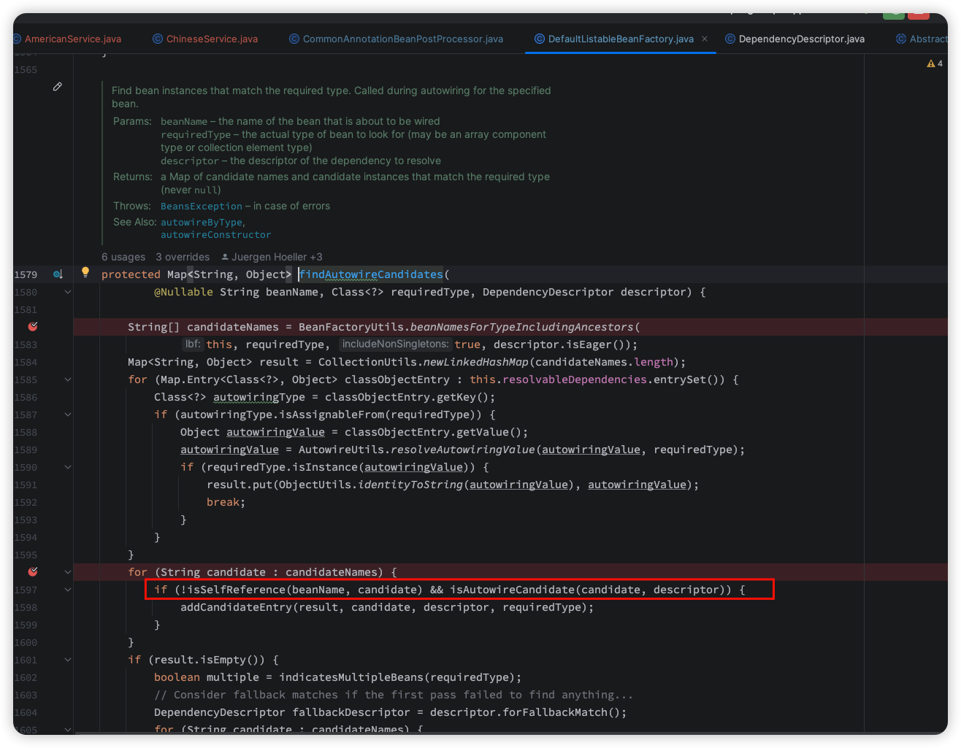Click the findAutowireCandidates method name
The width and height of the screenshot is (961, 748).
(x=371, y=274)
